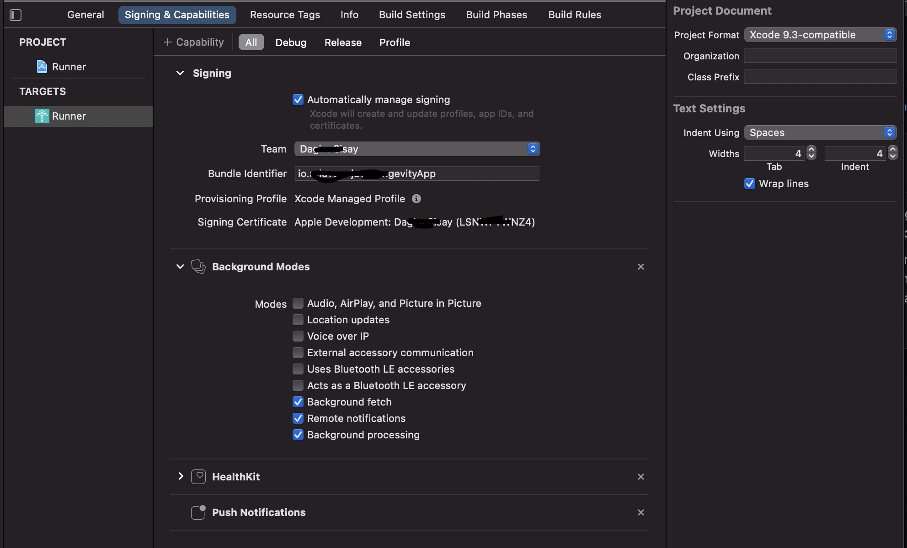Open the Build Rules tab
This screenshot has width=907, height=548.
[x=575, y=15]
